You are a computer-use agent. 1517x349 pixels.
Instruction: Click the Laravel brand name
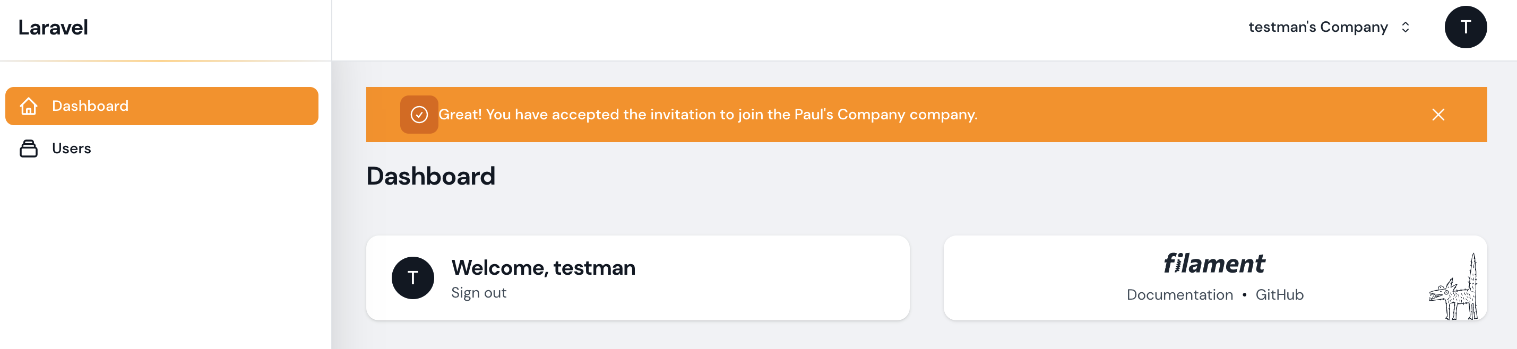coord(53,28)
